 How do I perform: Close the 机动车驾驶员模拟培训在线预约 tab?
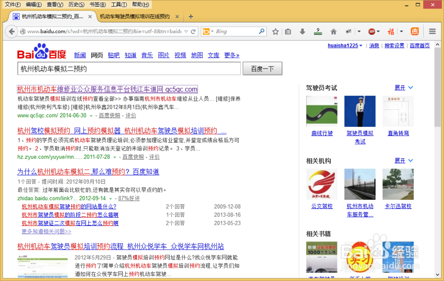point(177,17)
